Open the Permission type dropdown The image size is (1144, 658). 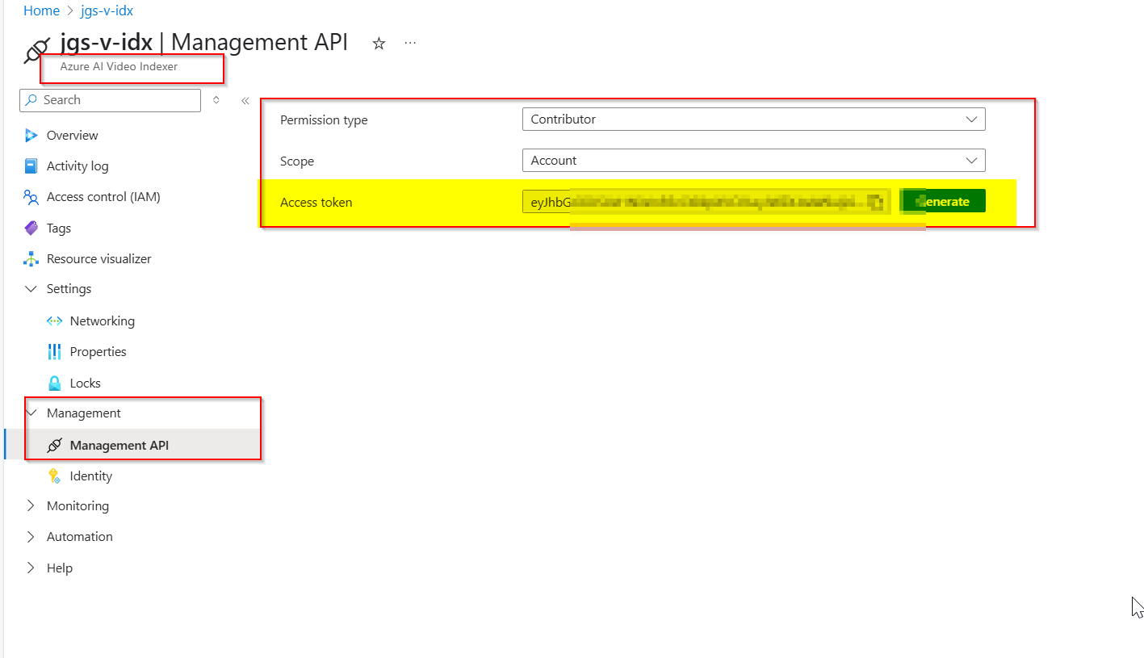coord(753,119)
